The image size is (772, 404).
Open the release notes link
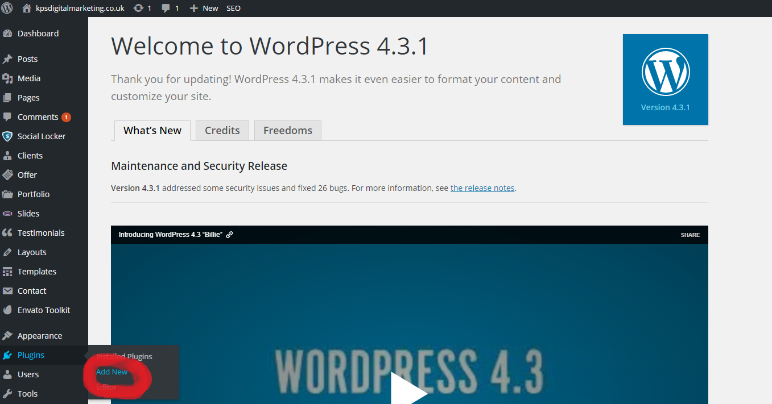point(482,188)
